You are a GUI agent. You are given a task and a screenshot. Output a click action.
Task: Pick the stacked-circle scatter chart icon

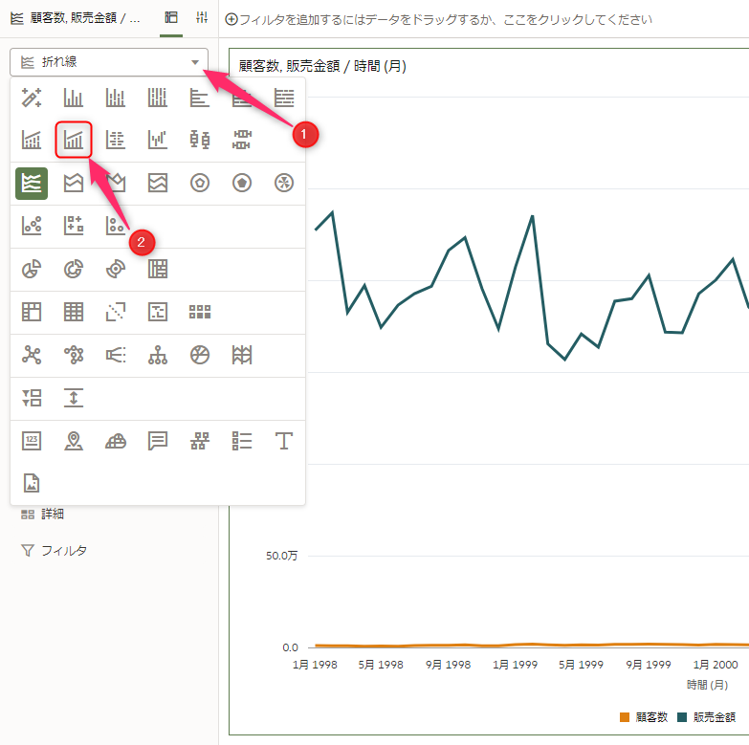tap(116, 226)
